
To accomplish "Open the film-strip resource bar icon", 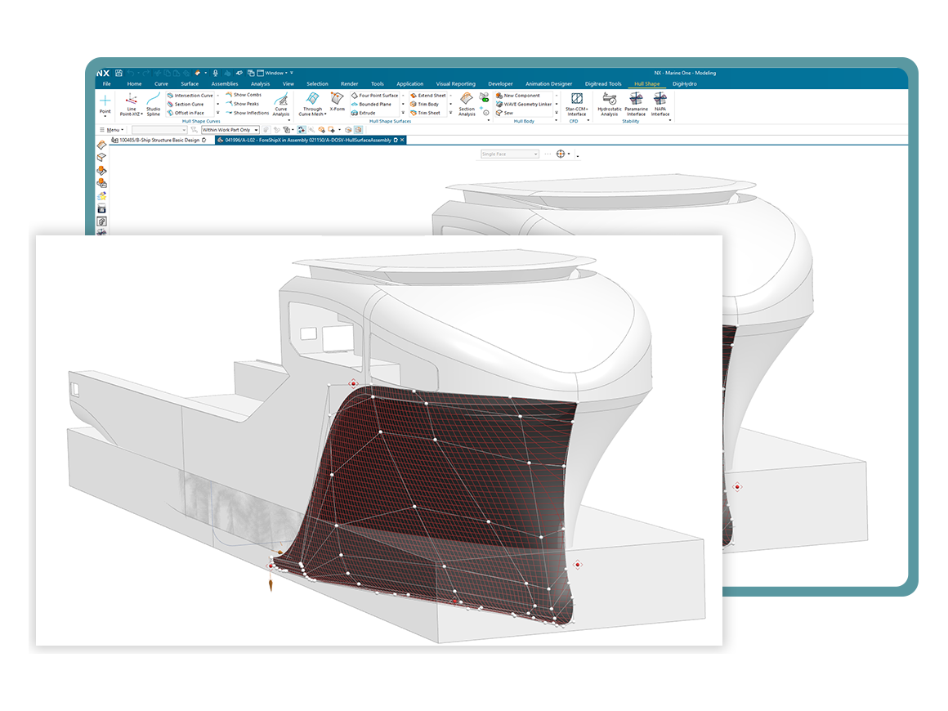I will point(101,208).
